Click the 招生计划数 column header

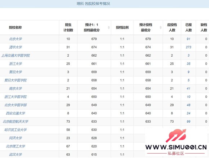[x=68, y=27]
